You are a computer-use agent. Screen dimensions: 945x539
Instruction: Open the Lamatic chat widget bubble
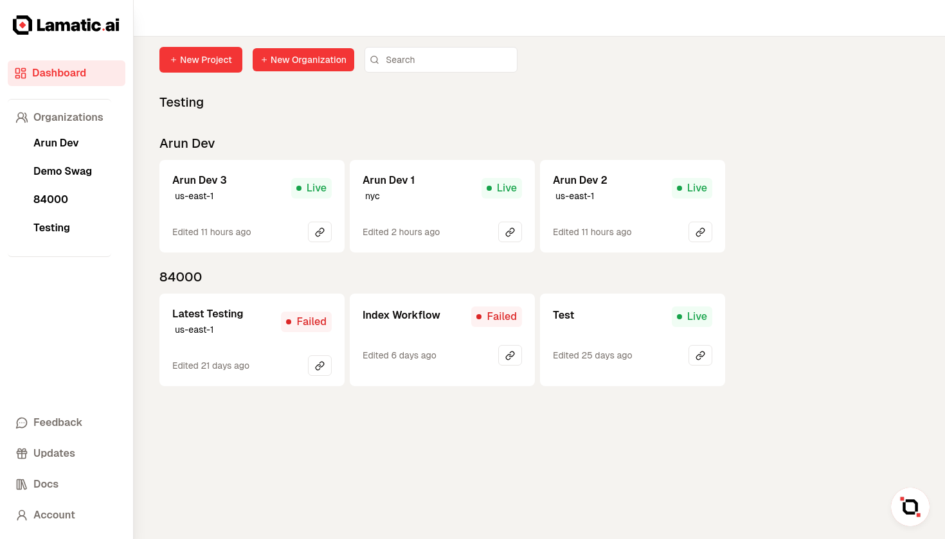[x=910, y=507]
